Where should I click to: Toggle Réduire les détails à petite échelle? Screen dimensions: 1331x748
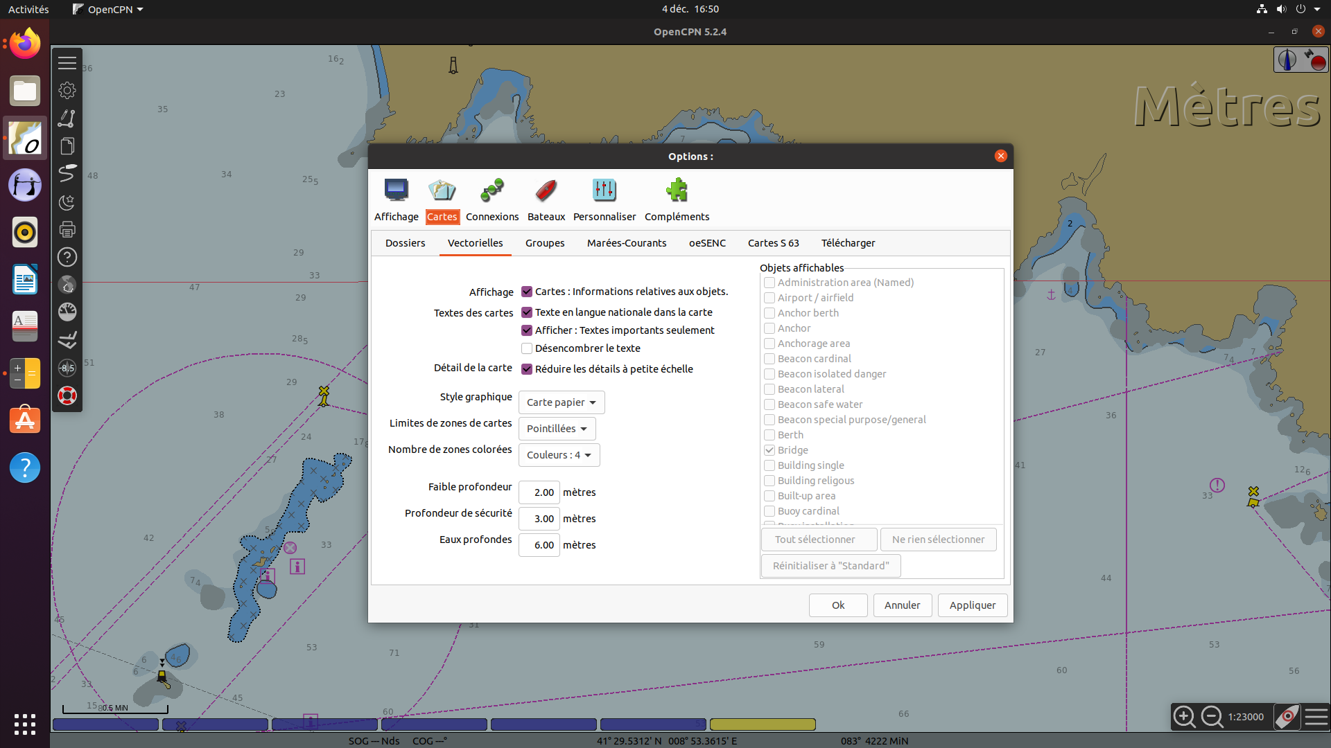pyautogui.click(x=527, y=369)
